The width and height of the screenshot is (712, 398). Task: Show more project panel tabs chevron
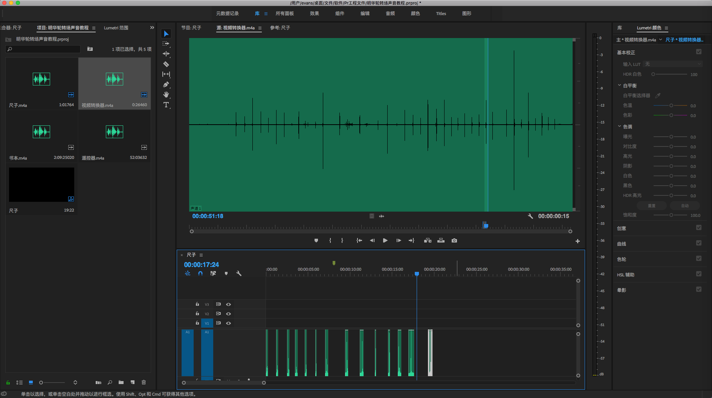152,28
